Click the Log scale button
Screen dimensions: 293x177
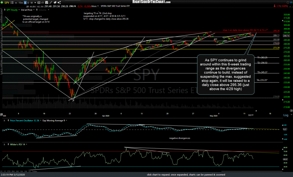pos(286,115)
